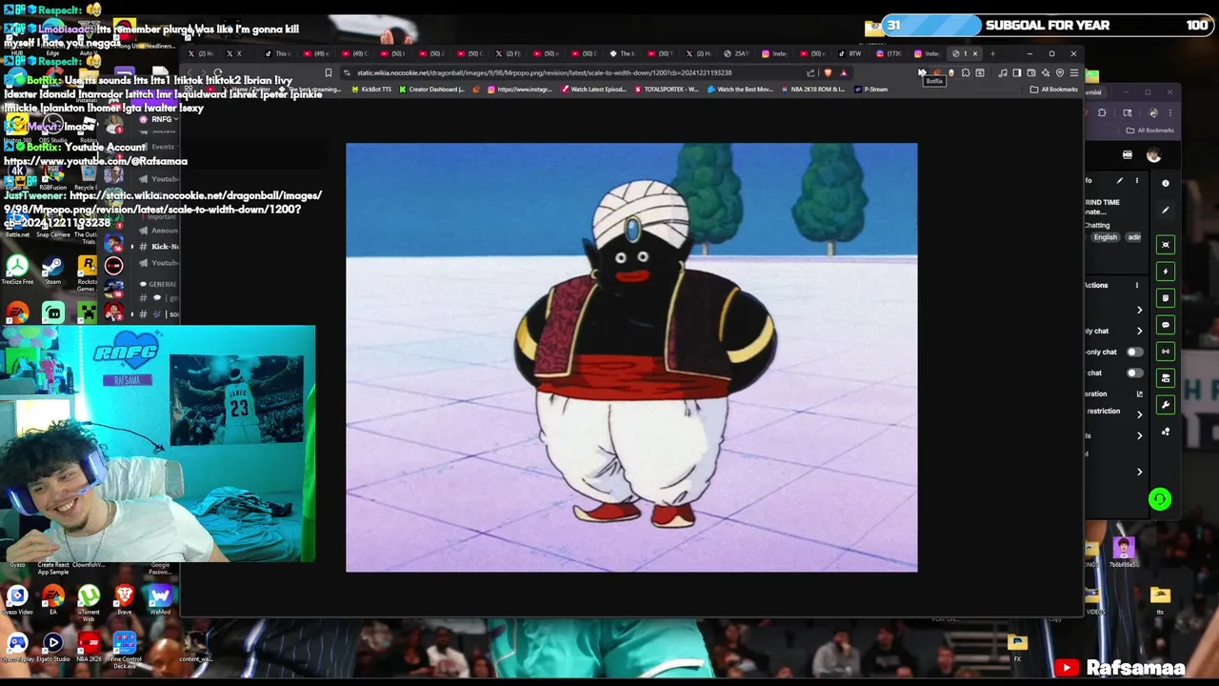Image resolution: width=1219 pixels, height=686 pixels.
Task: Click the bookmark-this-page icon in the address bar
Action: (329, 72)
